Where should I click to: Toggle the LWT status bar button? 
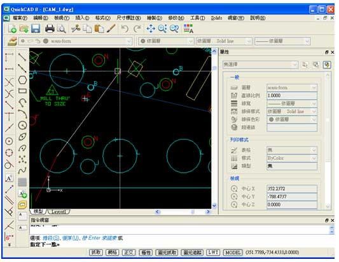[213, 252]
